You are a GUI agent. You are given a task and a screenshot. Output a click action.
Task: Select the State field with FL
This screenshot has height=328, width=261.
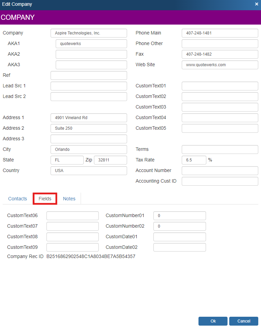(67, 160)
